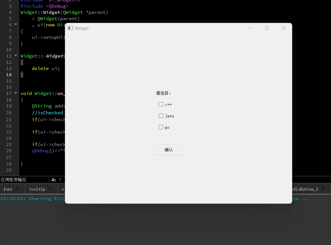Image resolution: width=331 pixels, height=245 pixels.
Task: Collapse the code fold at line 6
Action: coord(16,24)
